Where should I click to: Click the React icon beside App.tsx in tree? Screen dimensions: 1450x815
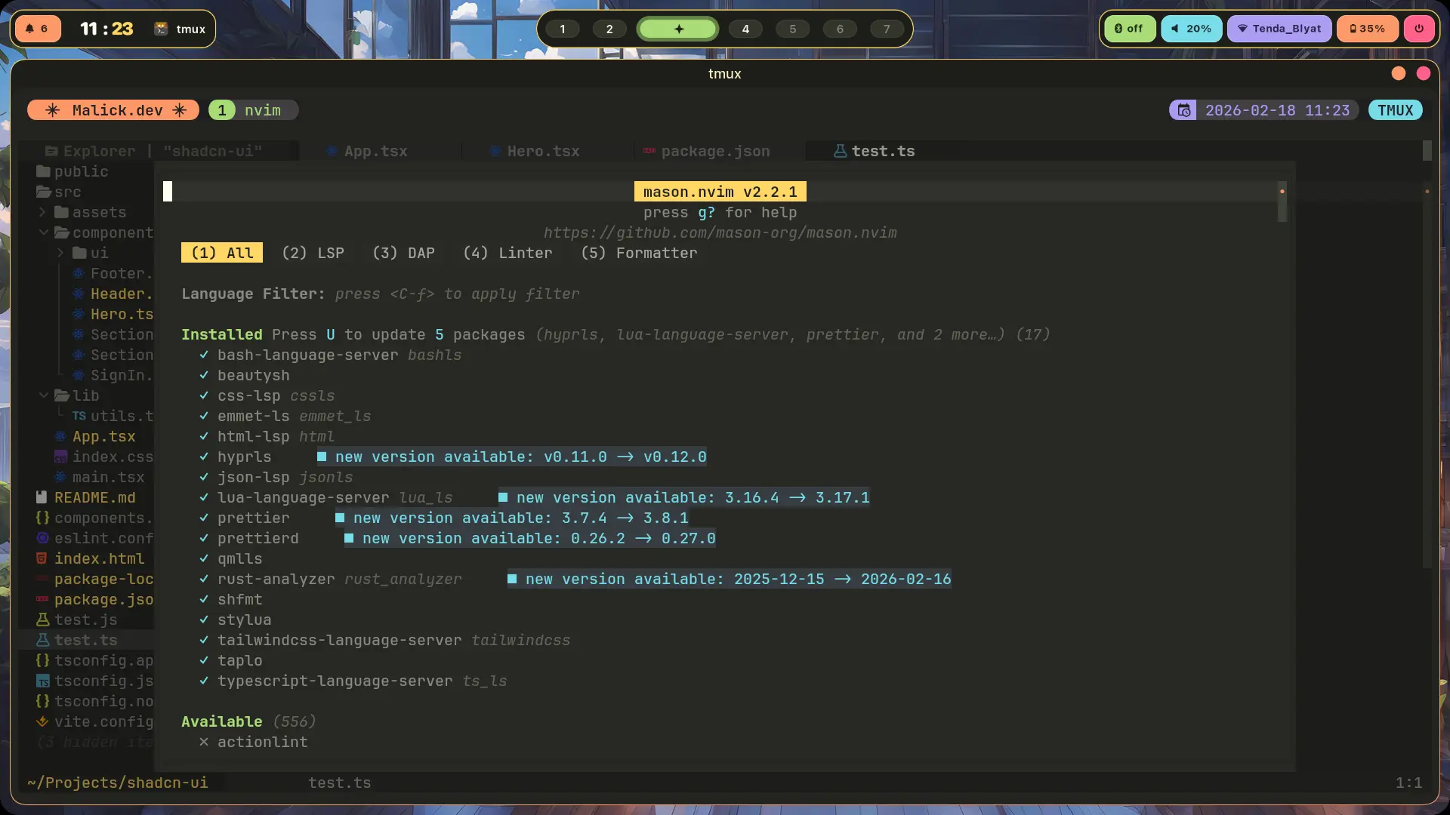pos(60,436)
